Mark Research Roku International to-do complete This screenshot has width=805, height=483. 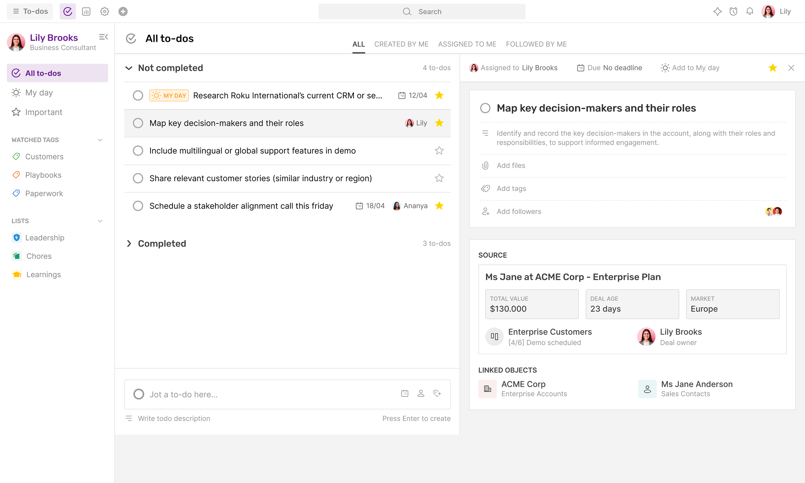(138, 96)
